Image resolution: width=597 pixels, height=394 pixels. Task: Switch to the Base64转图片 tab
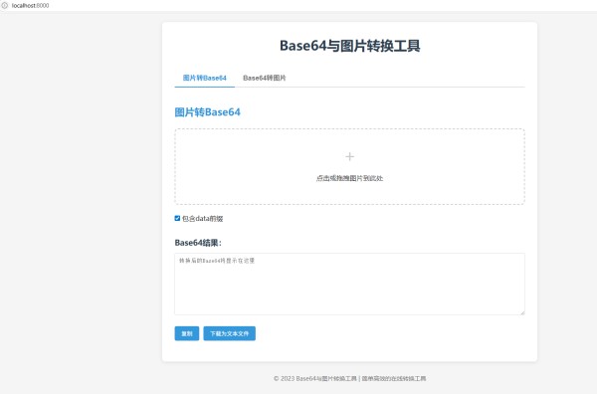click(265, 78)
